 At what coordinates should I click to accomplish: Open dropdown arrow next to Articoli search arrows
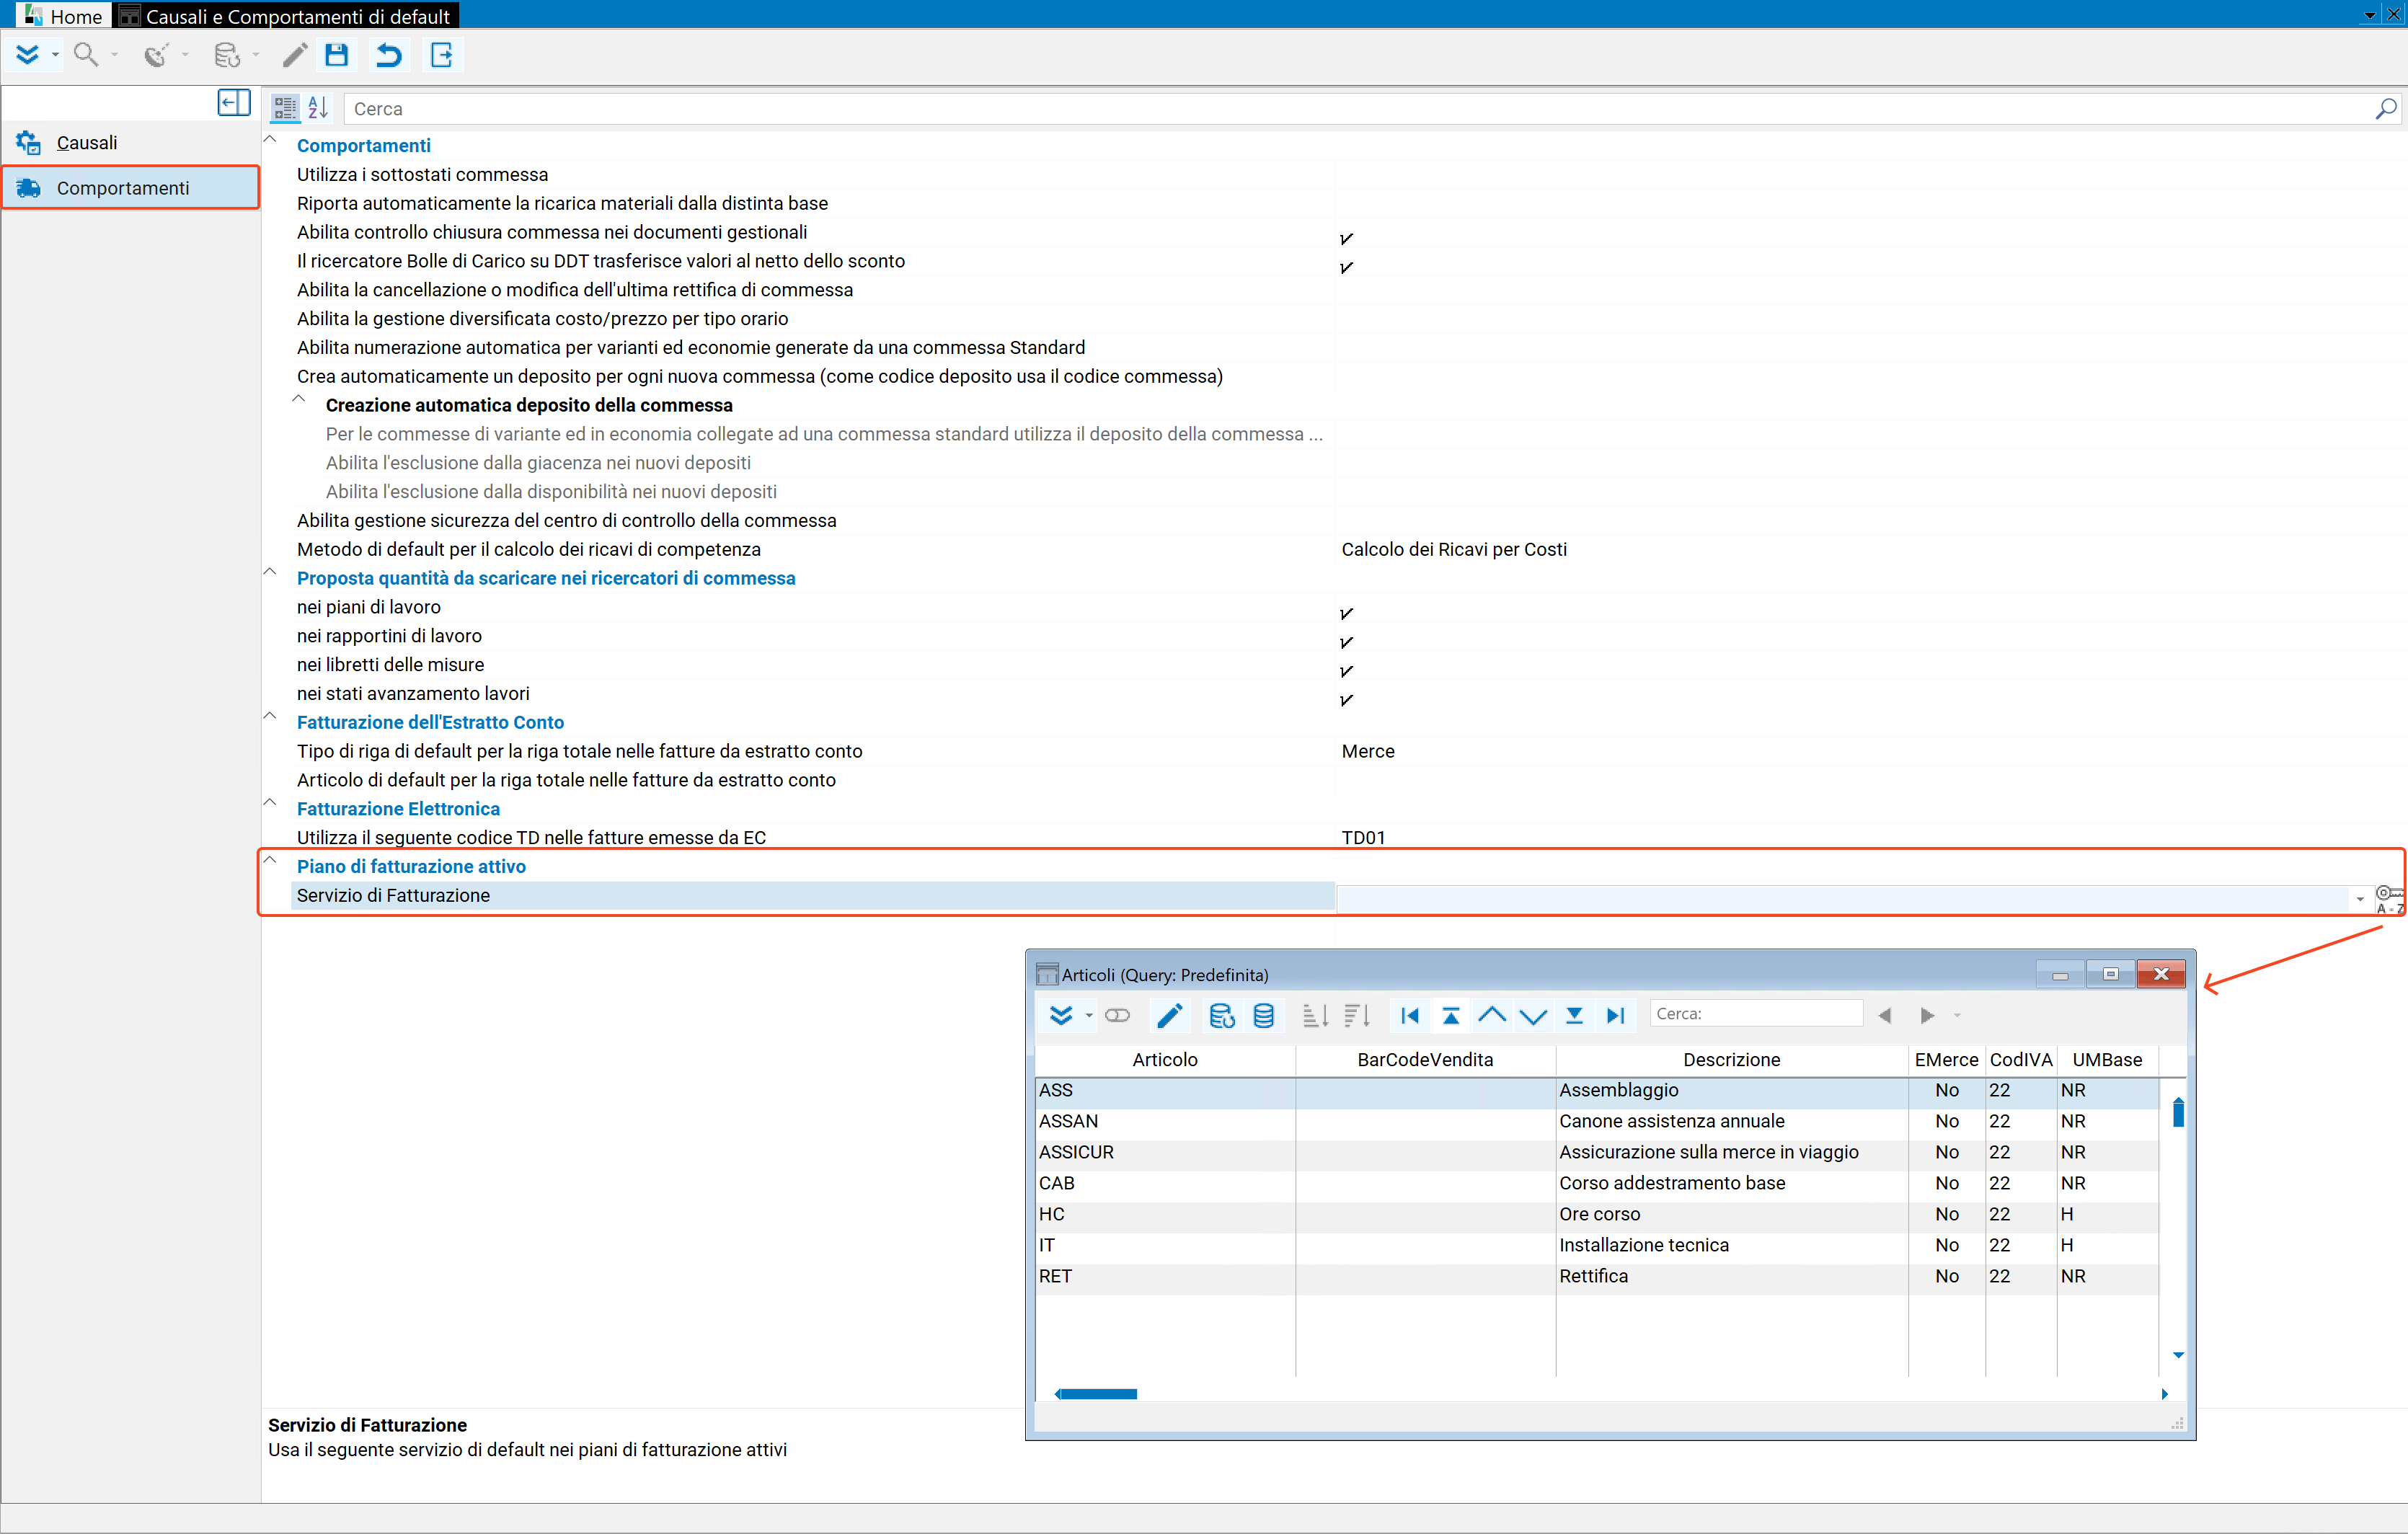[x=1957, y=1016]
